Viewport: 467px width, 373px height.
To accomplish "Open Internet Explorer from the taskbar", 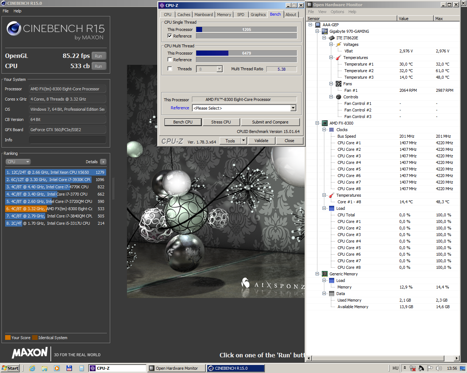I will (x=32, y=368).
